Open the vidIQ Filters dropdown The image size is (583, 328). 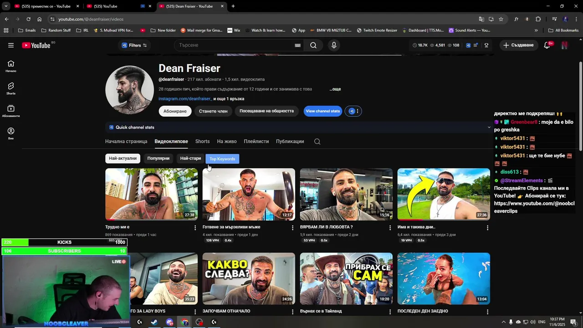134,45
